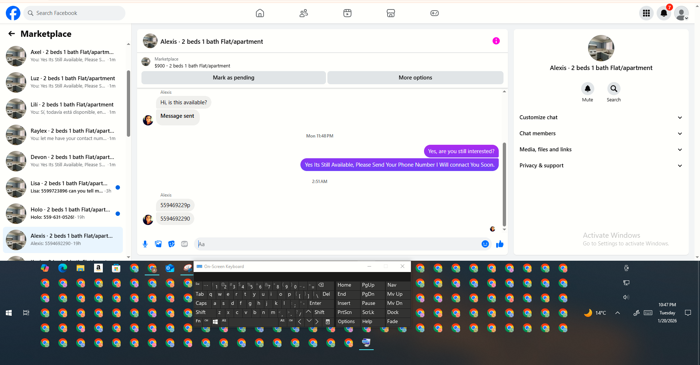
Task: Open Task View on the taskbar
Action: pyautogui.click(x=26, y=313)
